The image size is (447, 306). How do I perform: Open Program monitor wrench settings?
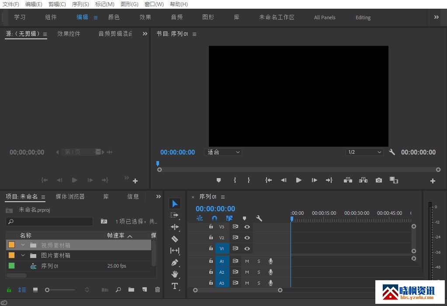[x=392, y=152]
